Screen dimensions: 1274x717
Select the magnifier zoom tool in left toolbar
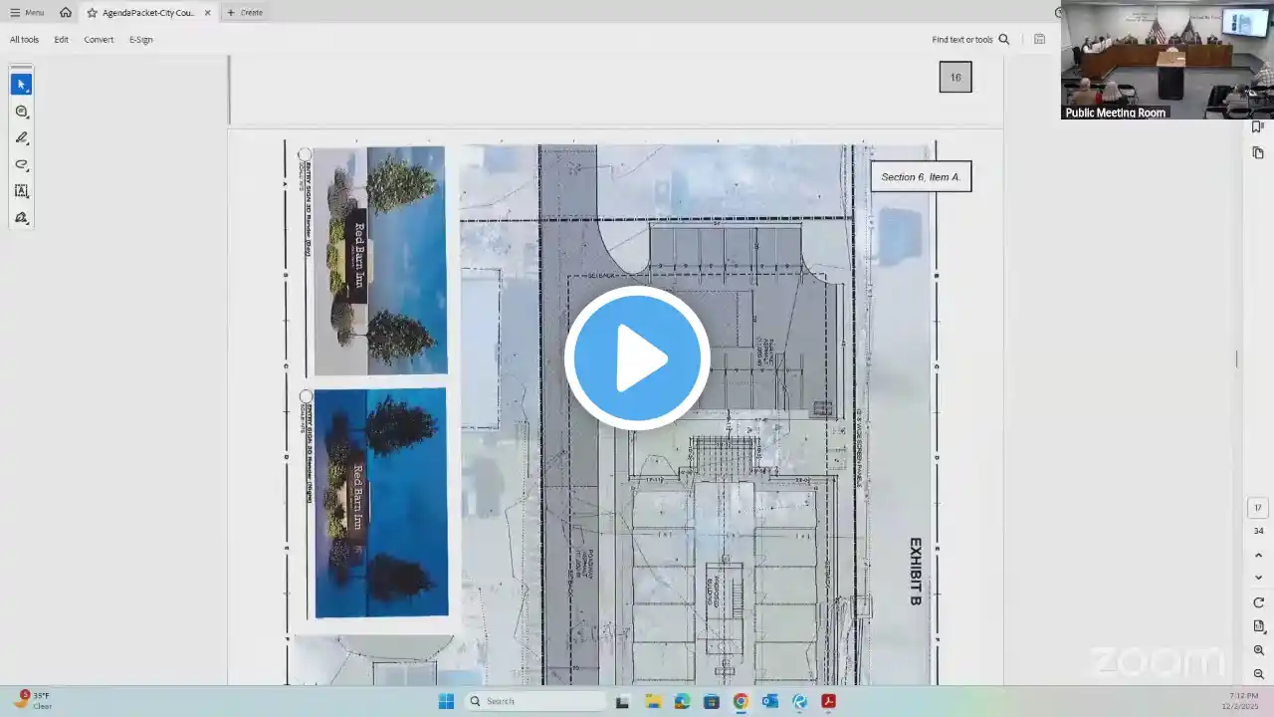pos(21,112)
